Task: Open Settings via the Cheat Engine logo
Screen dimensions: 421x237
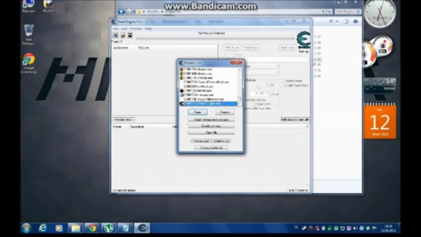Action: (303, 42)
